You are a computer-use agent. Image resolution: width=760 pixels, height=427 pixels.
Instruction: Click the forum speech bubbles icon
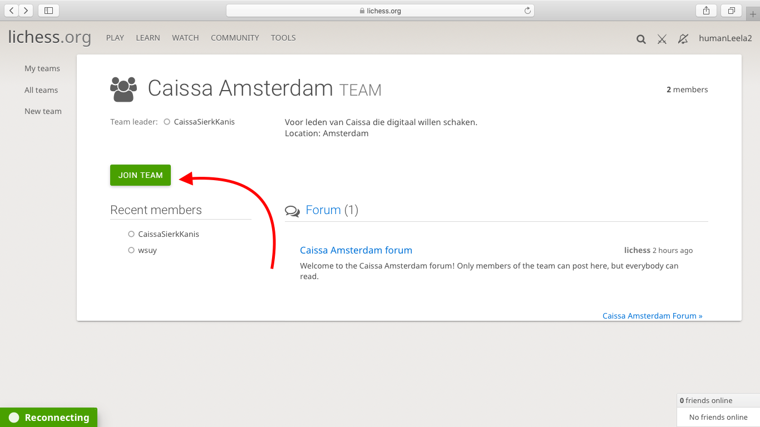(x=292, y=211)
